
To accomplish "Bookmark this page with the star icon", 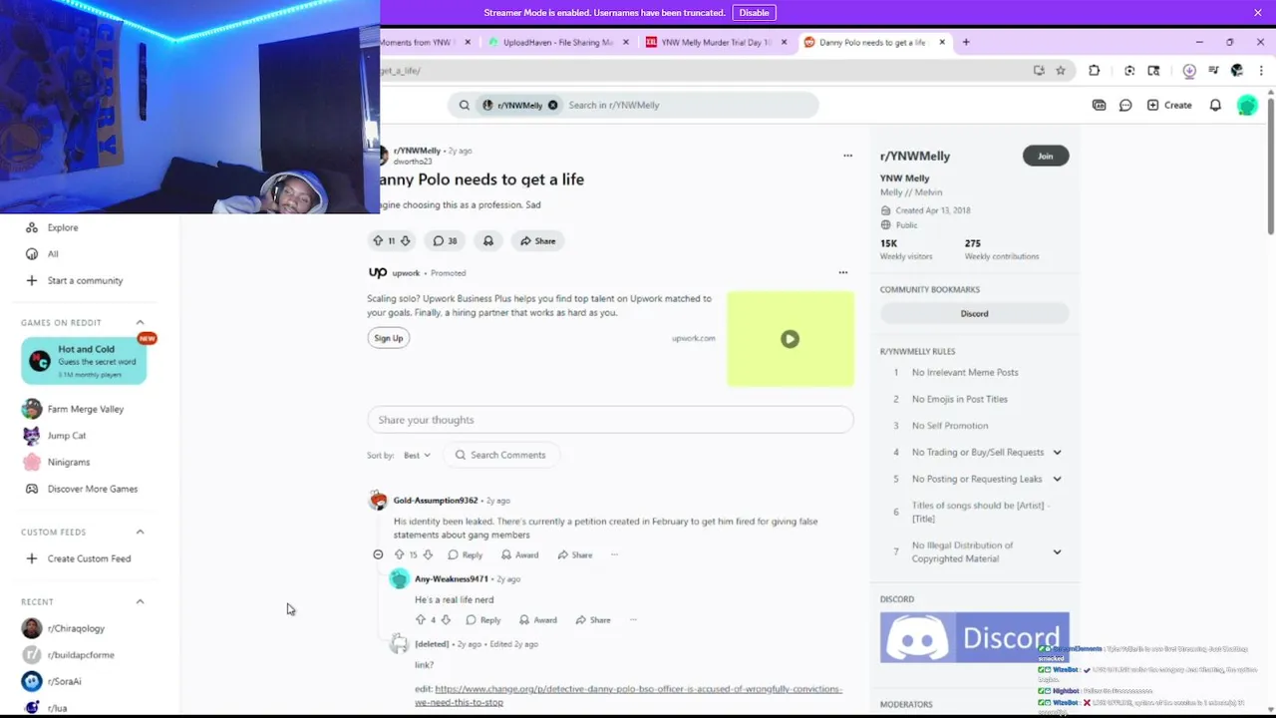I will point(1061,71).
